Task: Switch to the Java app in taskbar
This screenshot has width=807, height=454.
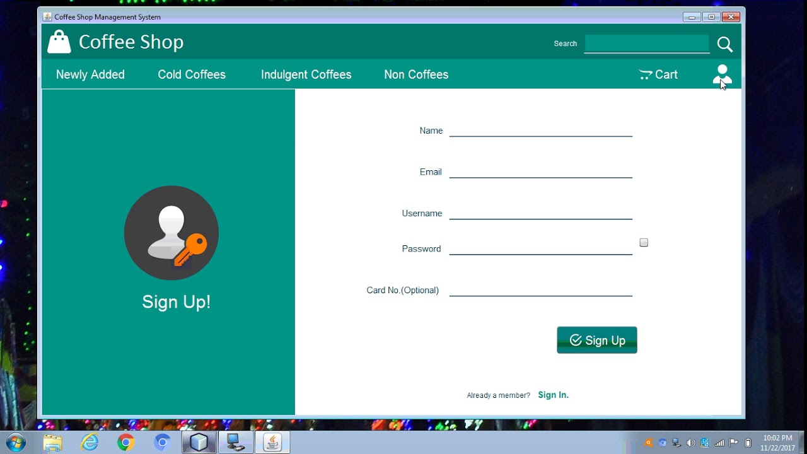Action: pyautogui.click(x=272, y=443)
